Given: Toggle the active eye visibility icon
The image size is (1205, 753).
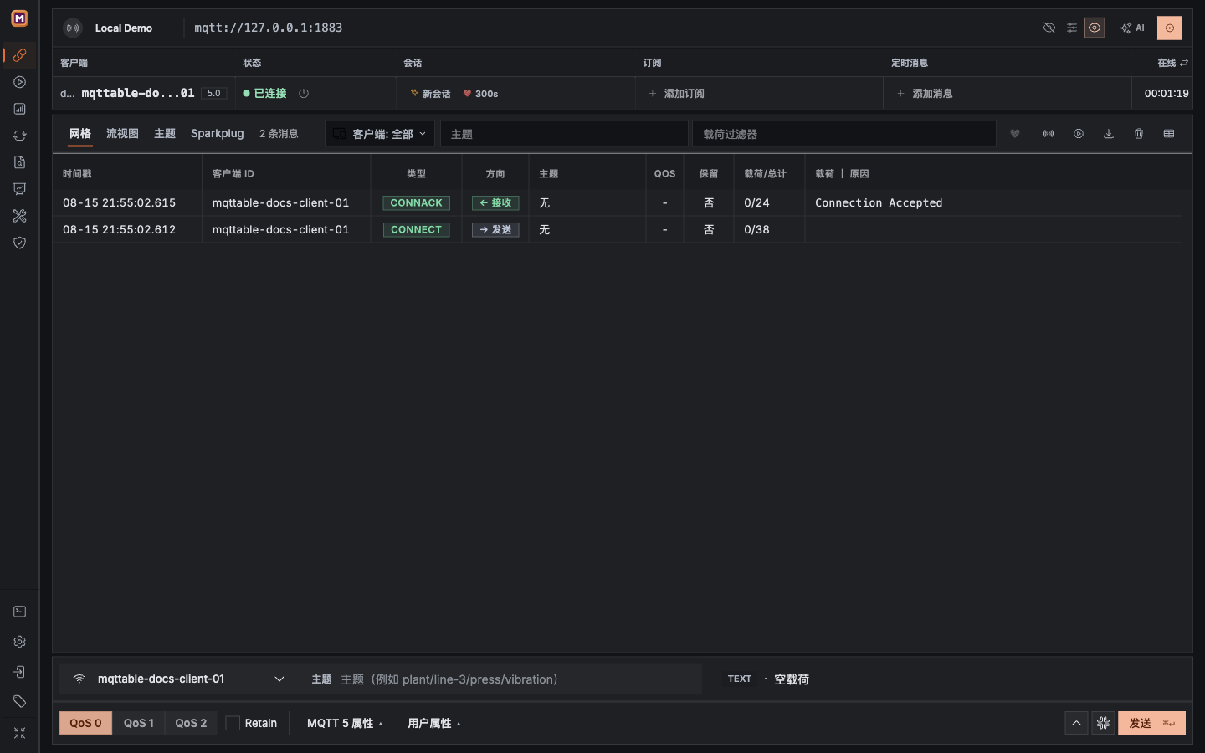Looking at the screenshot, I should pyautogui.click(x=1095, y=28).
